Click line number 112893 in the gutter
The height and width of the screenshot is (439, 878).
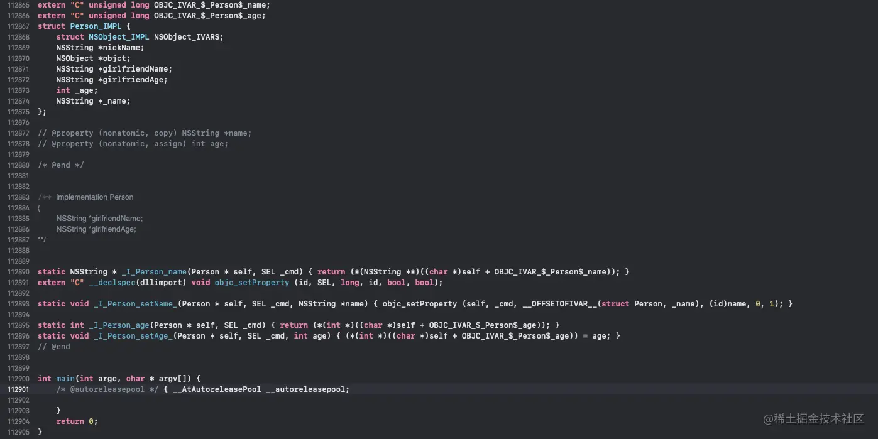[x=19, y=304]
